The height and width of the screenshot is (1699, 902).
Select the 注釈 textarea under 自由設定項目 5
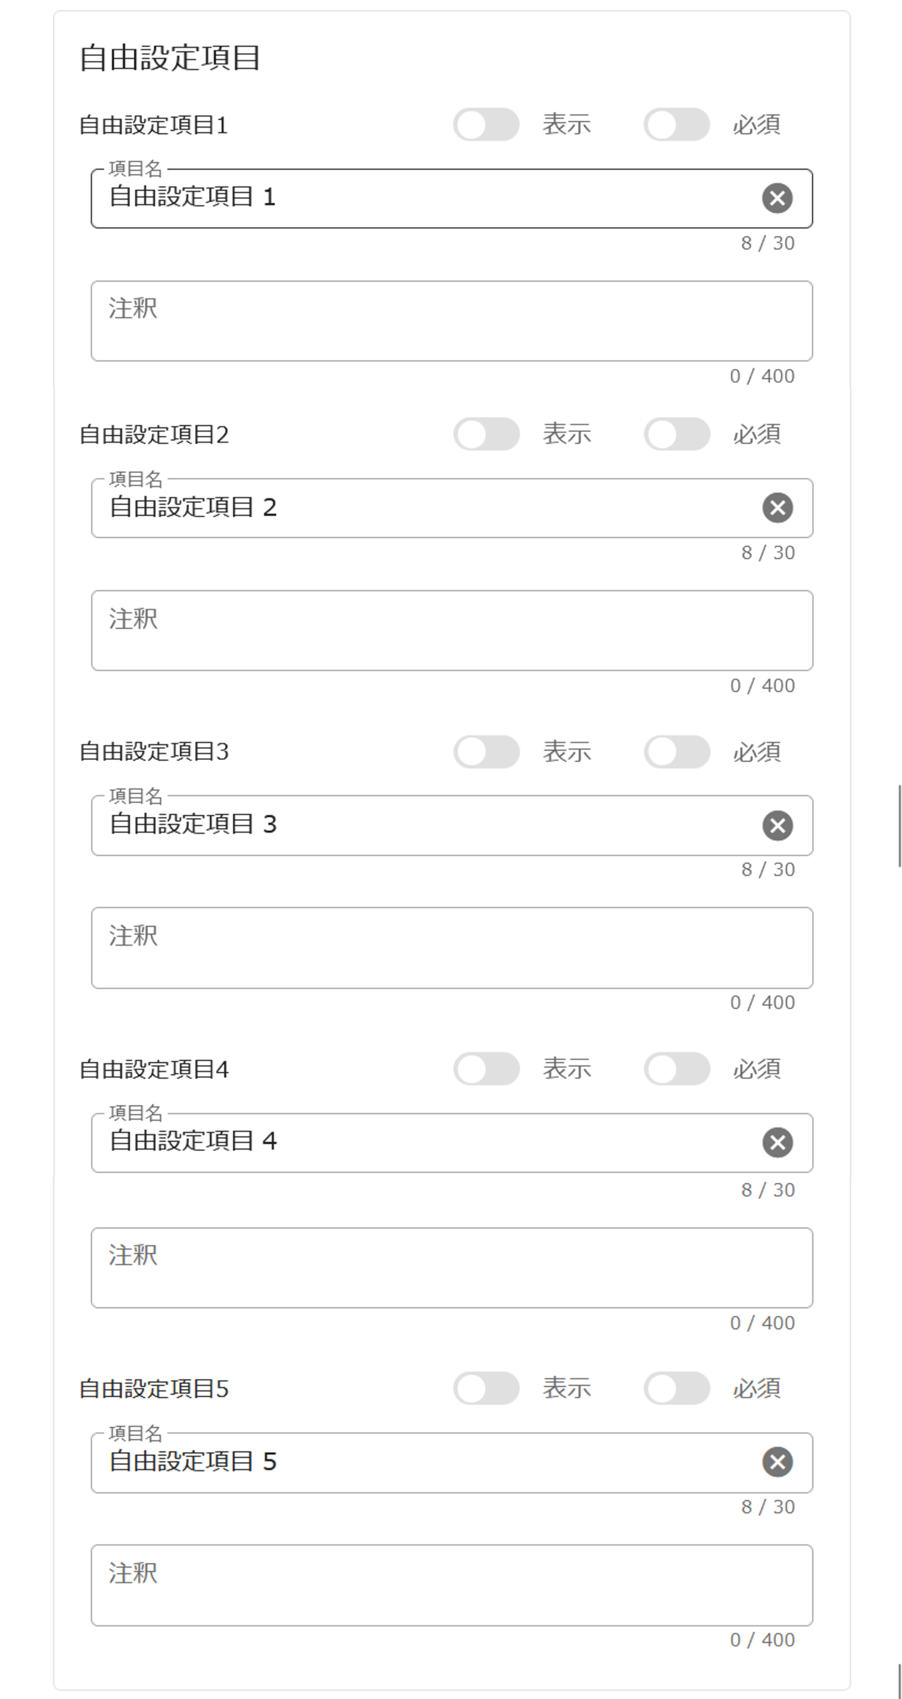[x=451, y=1585]
